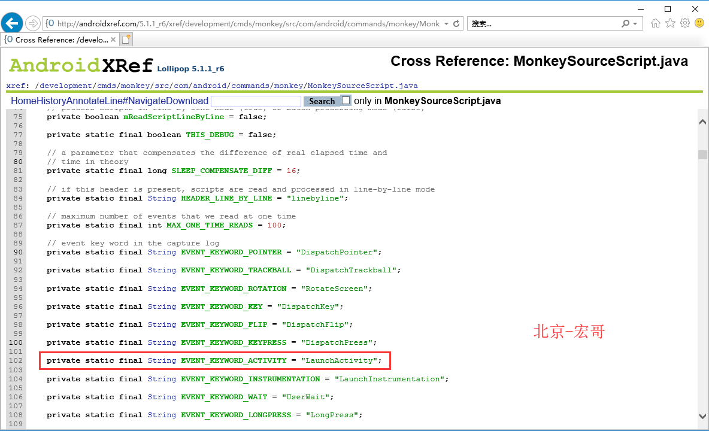
Task: Open EVENT_KEYWORD_ACTIVITY identifier link
Action: [x=234, y=360]
